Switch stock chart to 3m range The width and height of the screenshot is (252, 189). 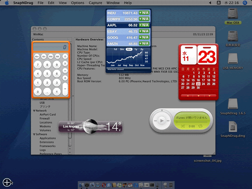pyautogui.click(x=122, y=49)
